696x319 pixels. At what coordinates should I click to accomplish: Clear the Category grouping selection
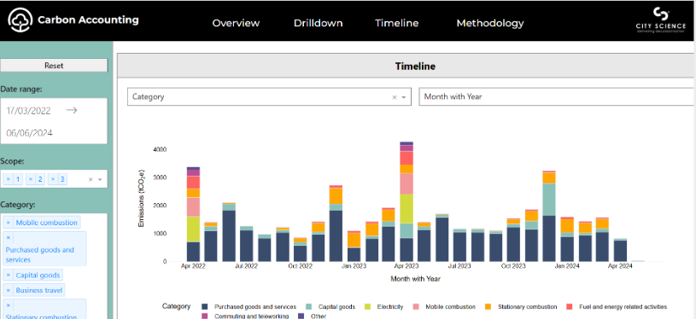[x=395, y=97]
